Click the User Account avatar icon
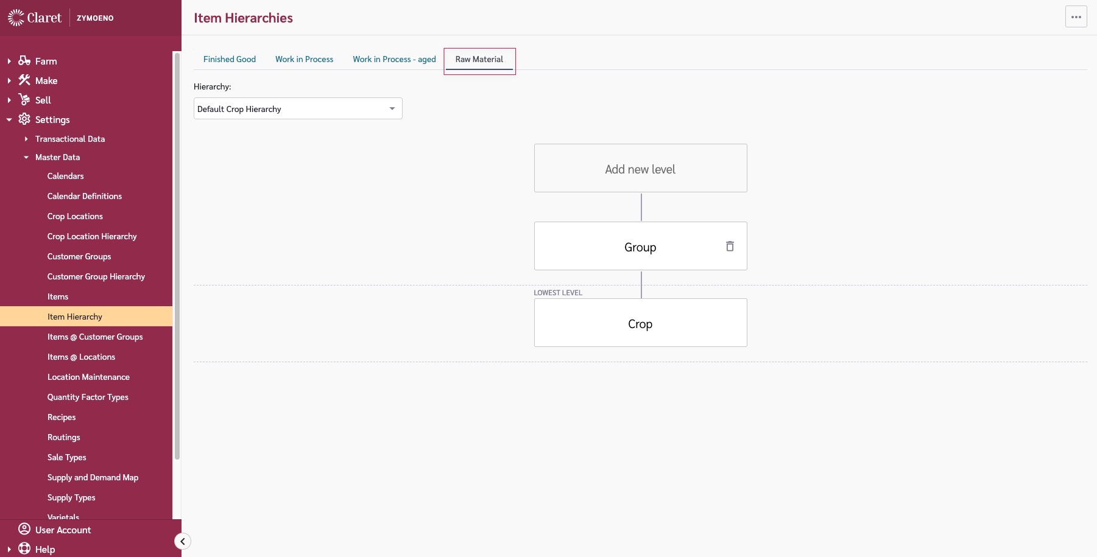The width and height of the screenshot is (1097, 557). [24, 528]
